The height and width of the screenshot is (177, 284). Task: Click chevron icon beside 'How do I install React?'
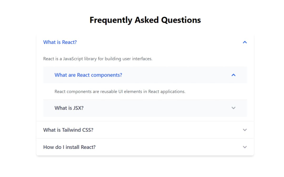245,147
